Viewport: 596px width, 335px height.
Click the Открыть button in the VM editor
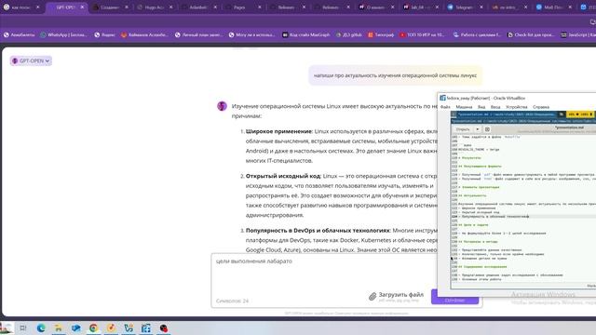[x=463, y=129]
